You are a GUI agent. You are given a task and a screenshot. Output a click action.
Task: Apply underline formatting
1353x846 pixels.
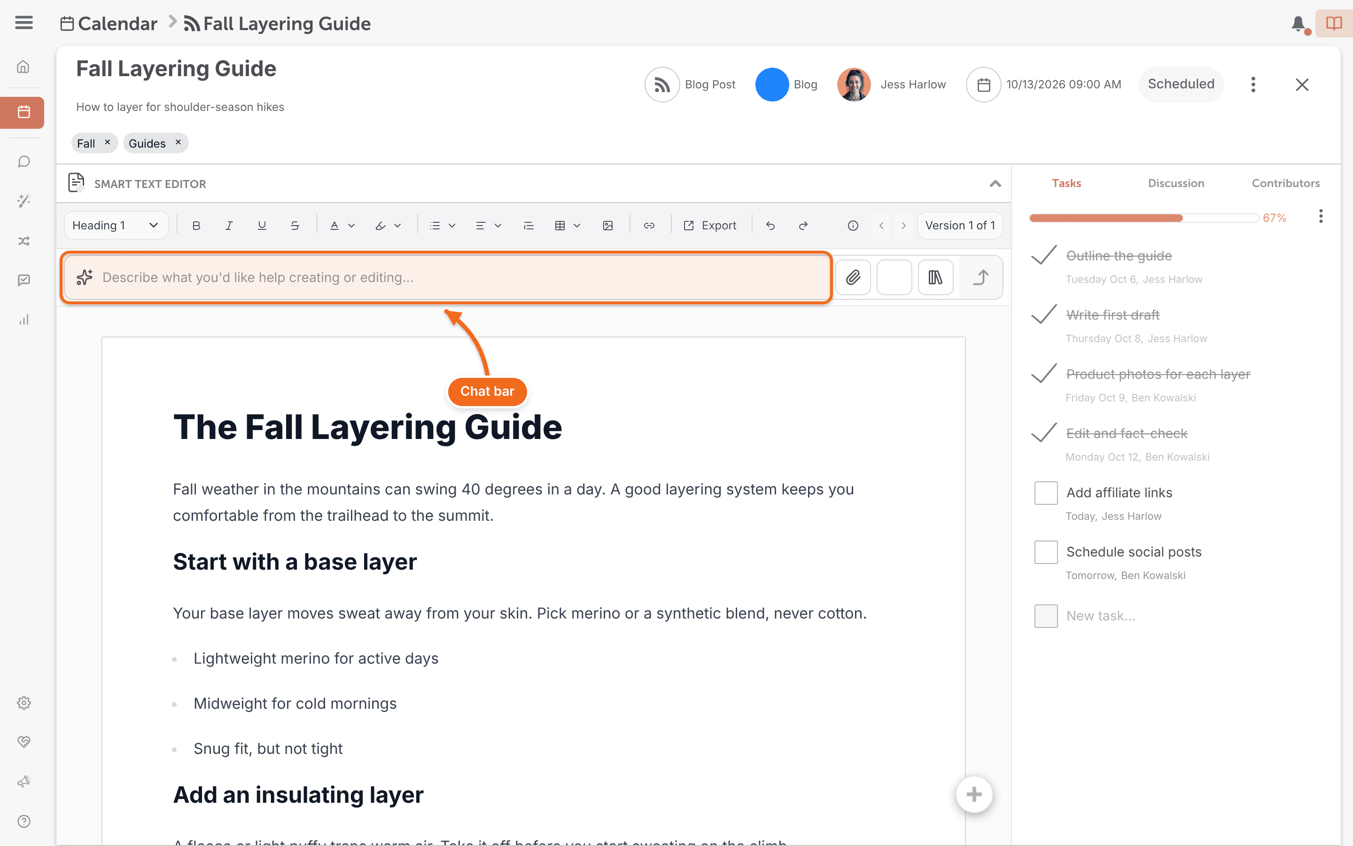262,226
